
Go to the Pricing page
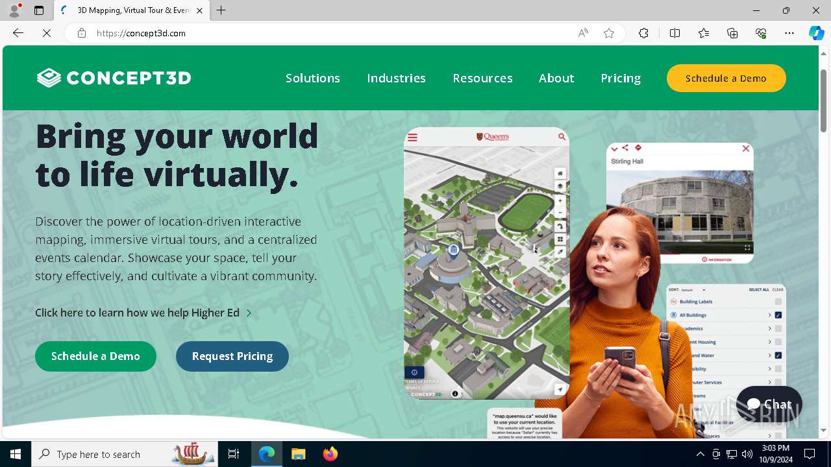(621, 78)
